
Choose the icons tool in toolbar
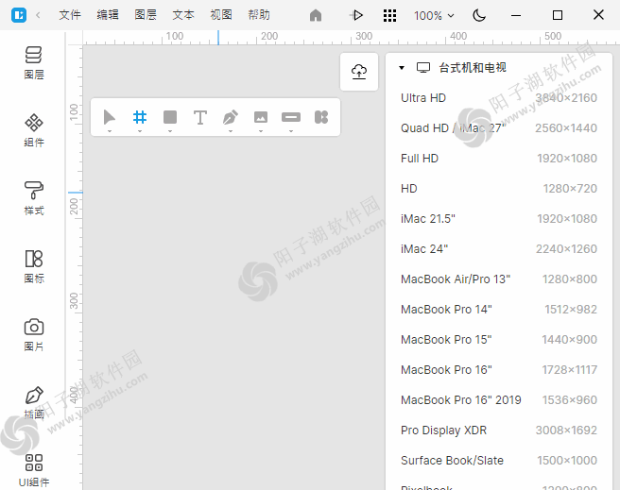[321, 117]
